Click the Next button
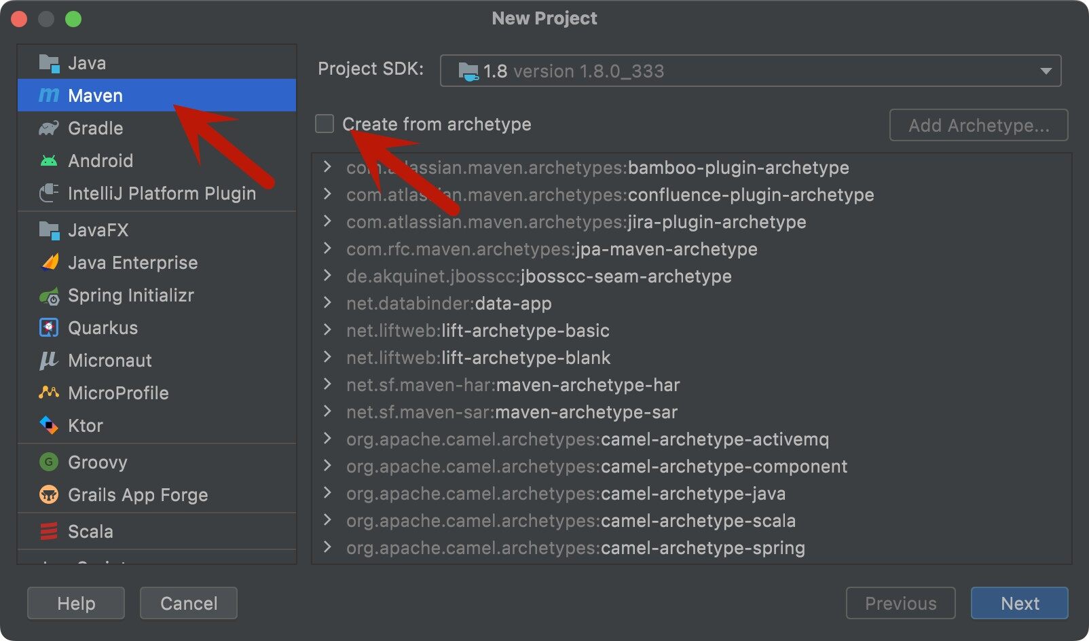1089x641 pixels. coord(1019,603)
